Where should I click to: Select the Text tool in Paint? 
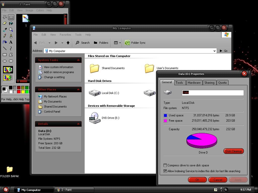click(11, 42)
